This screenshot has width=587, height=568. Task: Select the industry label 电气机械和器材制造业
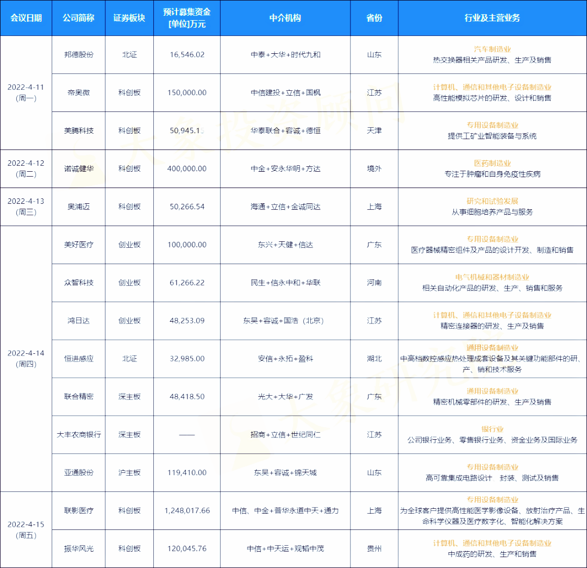coord(492,277)
